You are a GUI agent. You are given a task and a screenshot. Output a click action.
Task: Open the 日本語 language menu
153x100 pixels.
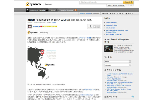pyautogui.click(x=105, y=13)
